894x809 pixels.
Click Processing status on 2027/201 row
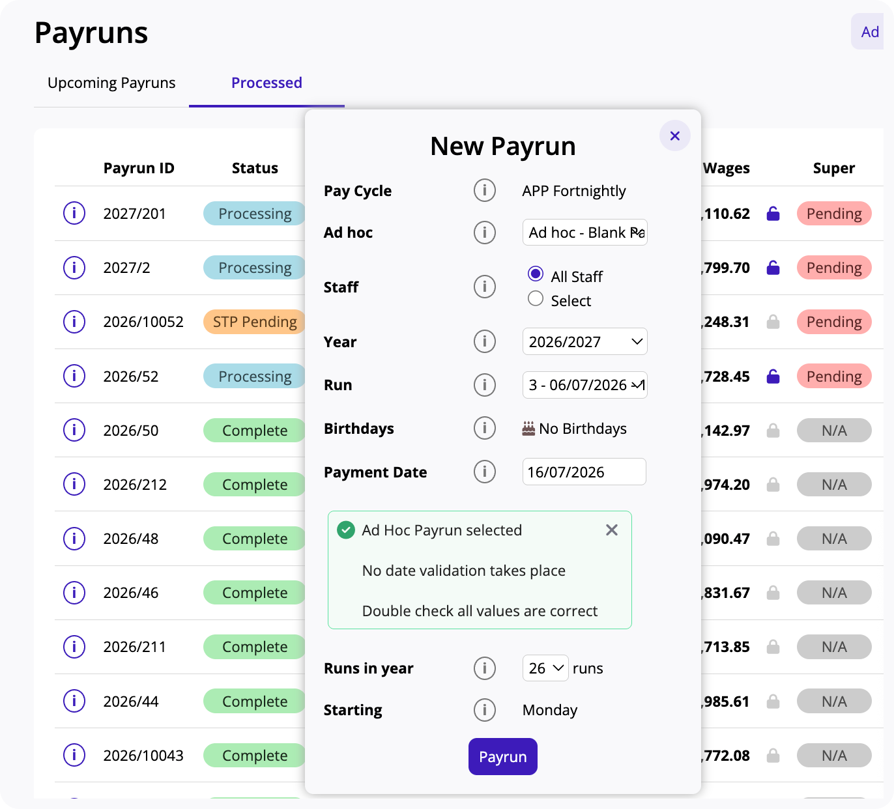coord(255,213)
